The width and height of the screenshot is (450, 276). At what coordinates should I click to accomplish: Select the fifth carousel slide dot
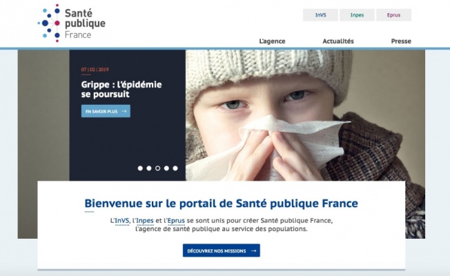(x=175, y=168)
